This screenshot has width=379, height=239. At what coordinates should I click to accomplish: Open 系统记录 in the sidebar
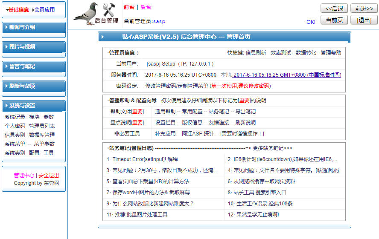[15, 117]
